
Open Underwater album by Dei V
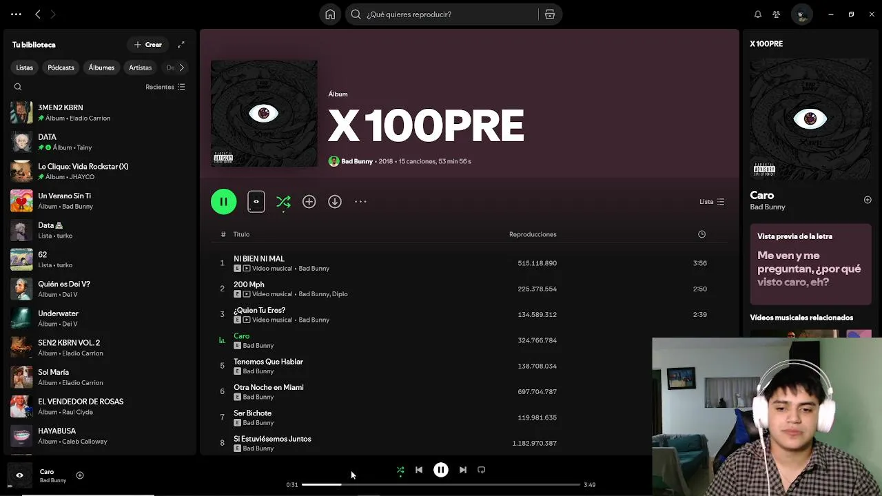point(100,318)
